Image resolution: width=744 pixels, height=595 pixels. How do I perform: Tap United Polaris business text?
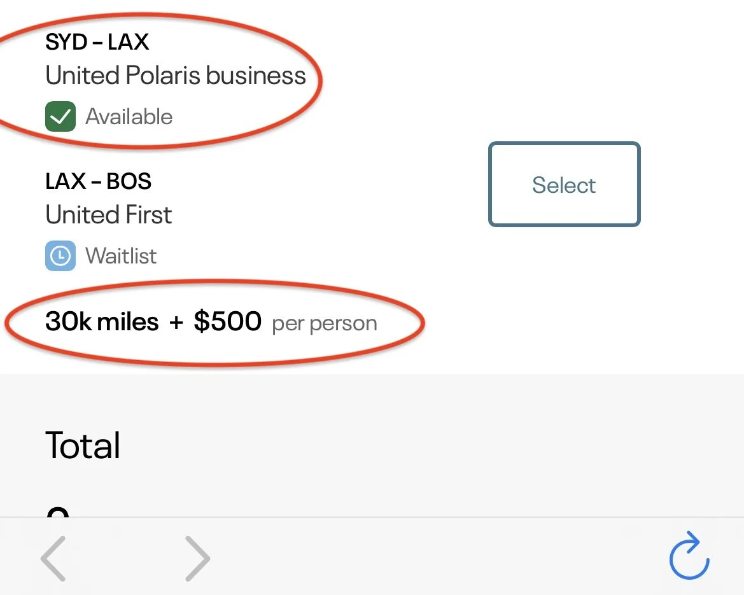coord(176,76)
